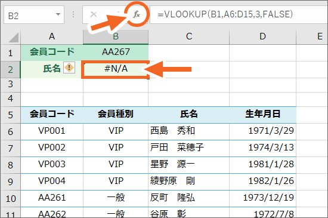
Task: Click empty cell A3
Action: 52,85
